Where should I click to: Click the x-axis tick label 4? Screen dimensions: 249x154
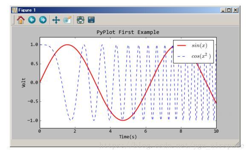pyautogui.click(x=110, y=131)
